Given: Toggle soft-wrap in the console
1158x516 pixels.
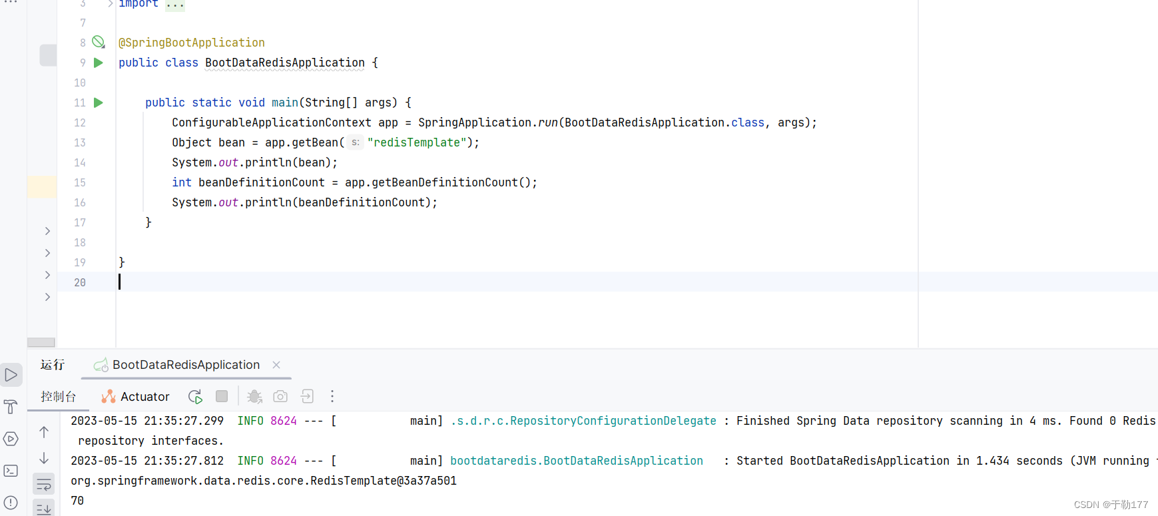Looking at the screenshot, I should point(44,484).
